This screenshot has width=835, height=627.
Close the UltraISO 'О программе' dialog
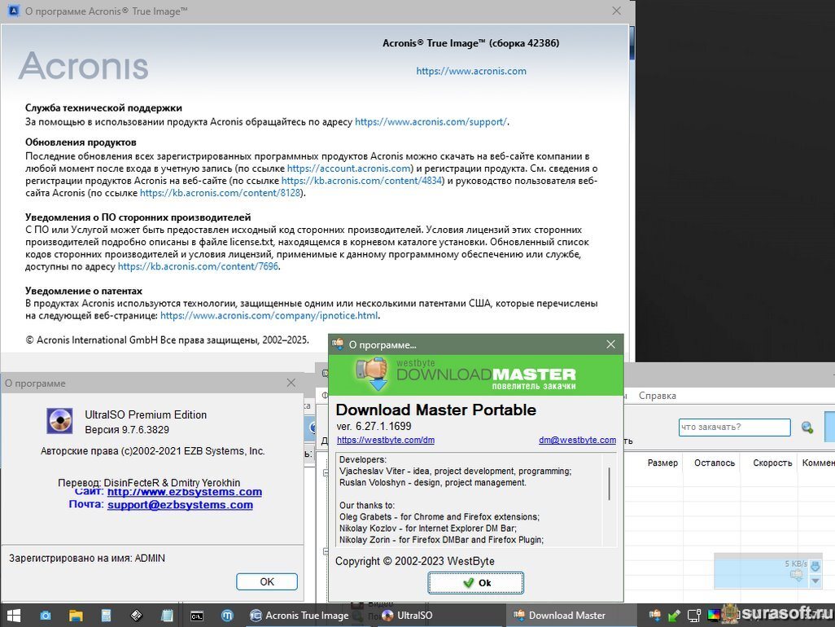point(291,383)
